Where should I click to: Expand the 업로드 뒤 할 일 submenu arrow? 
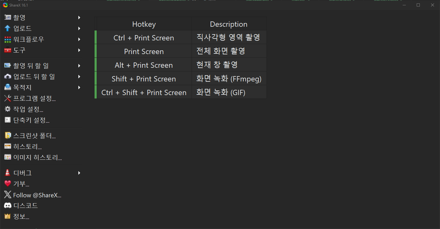pyautogui.click(x=79, y=77)
